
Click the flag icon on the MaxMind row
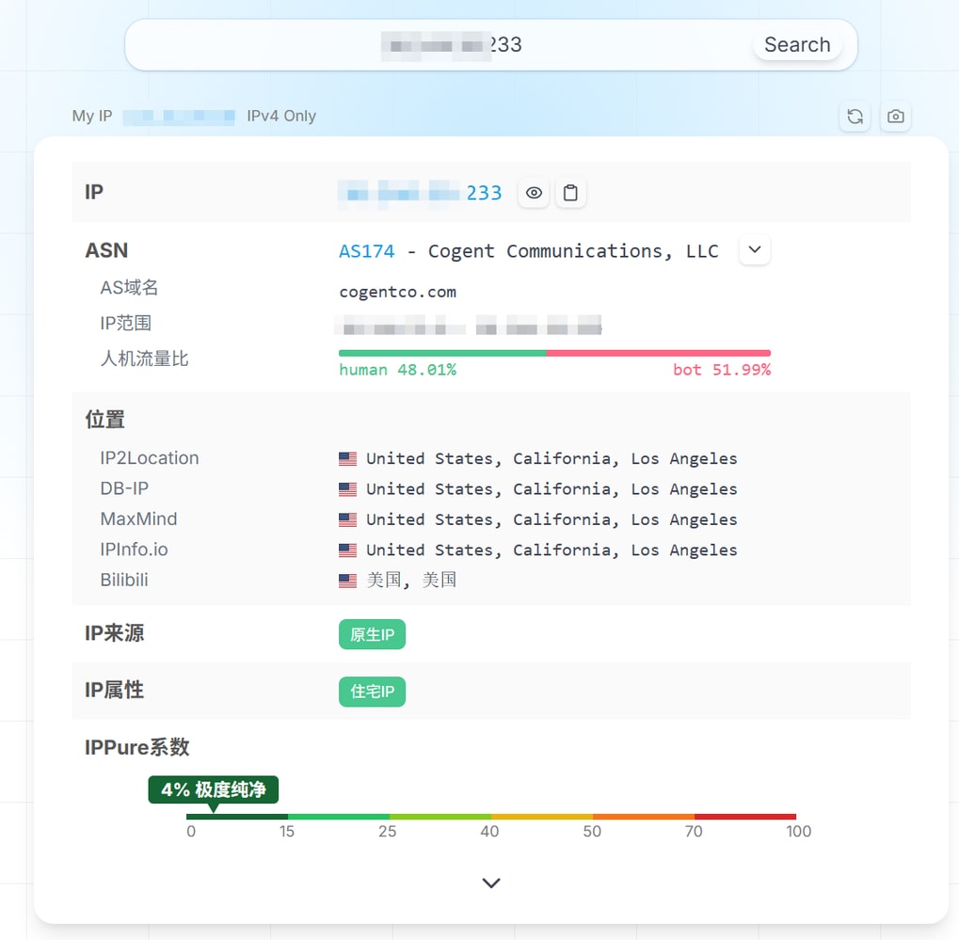(347, 519)
